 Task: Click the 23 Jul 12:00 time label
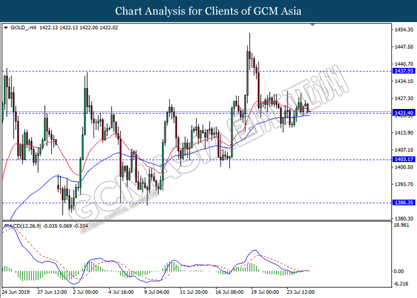point(301,292)
